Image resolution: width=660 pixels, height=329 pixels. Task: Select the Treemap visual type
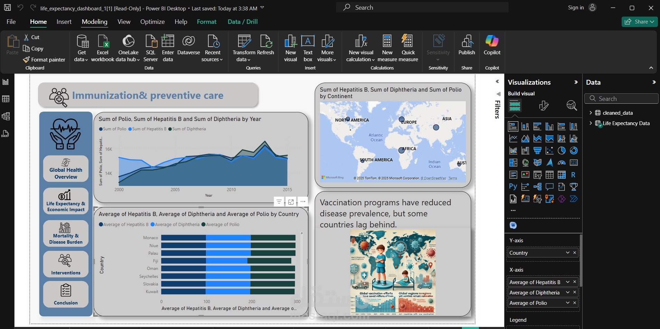pos(513,163)
